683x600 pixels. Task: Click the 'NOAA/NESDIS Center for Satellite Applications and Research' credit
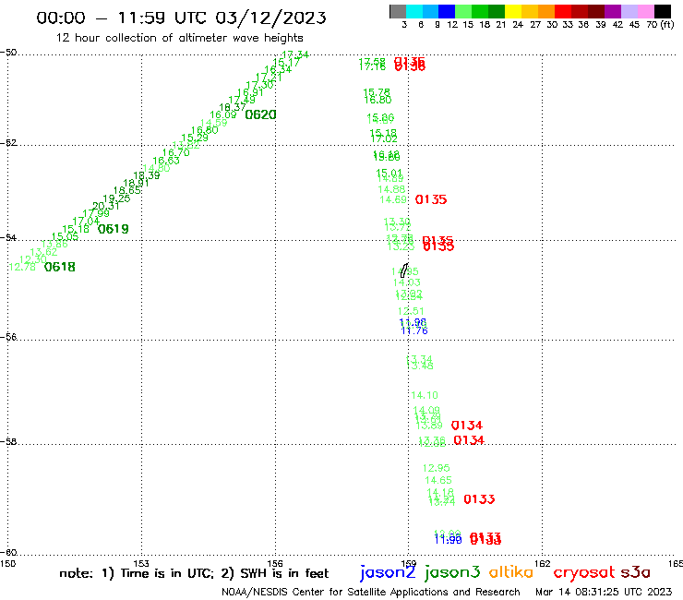371,592
